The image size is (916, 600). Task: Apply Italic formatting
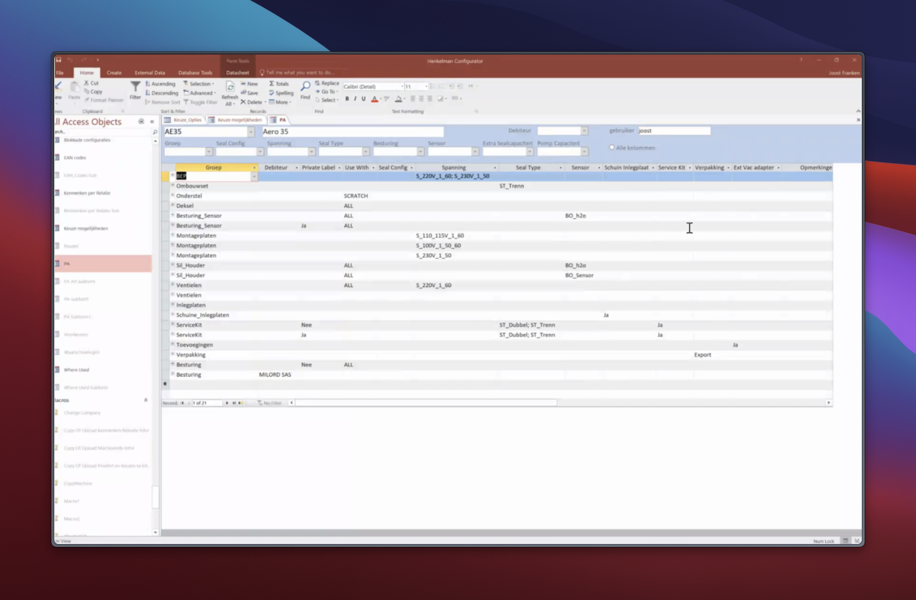[x=355, y=99]
